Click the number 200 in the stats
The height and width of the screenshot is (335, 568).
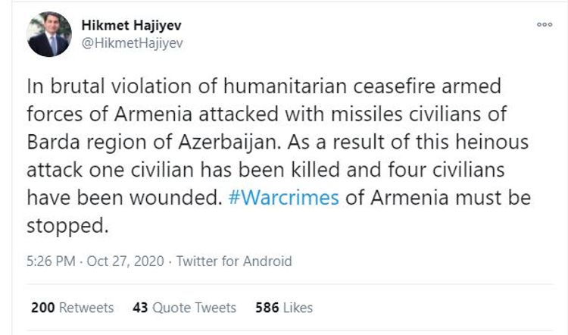point(42,308)
